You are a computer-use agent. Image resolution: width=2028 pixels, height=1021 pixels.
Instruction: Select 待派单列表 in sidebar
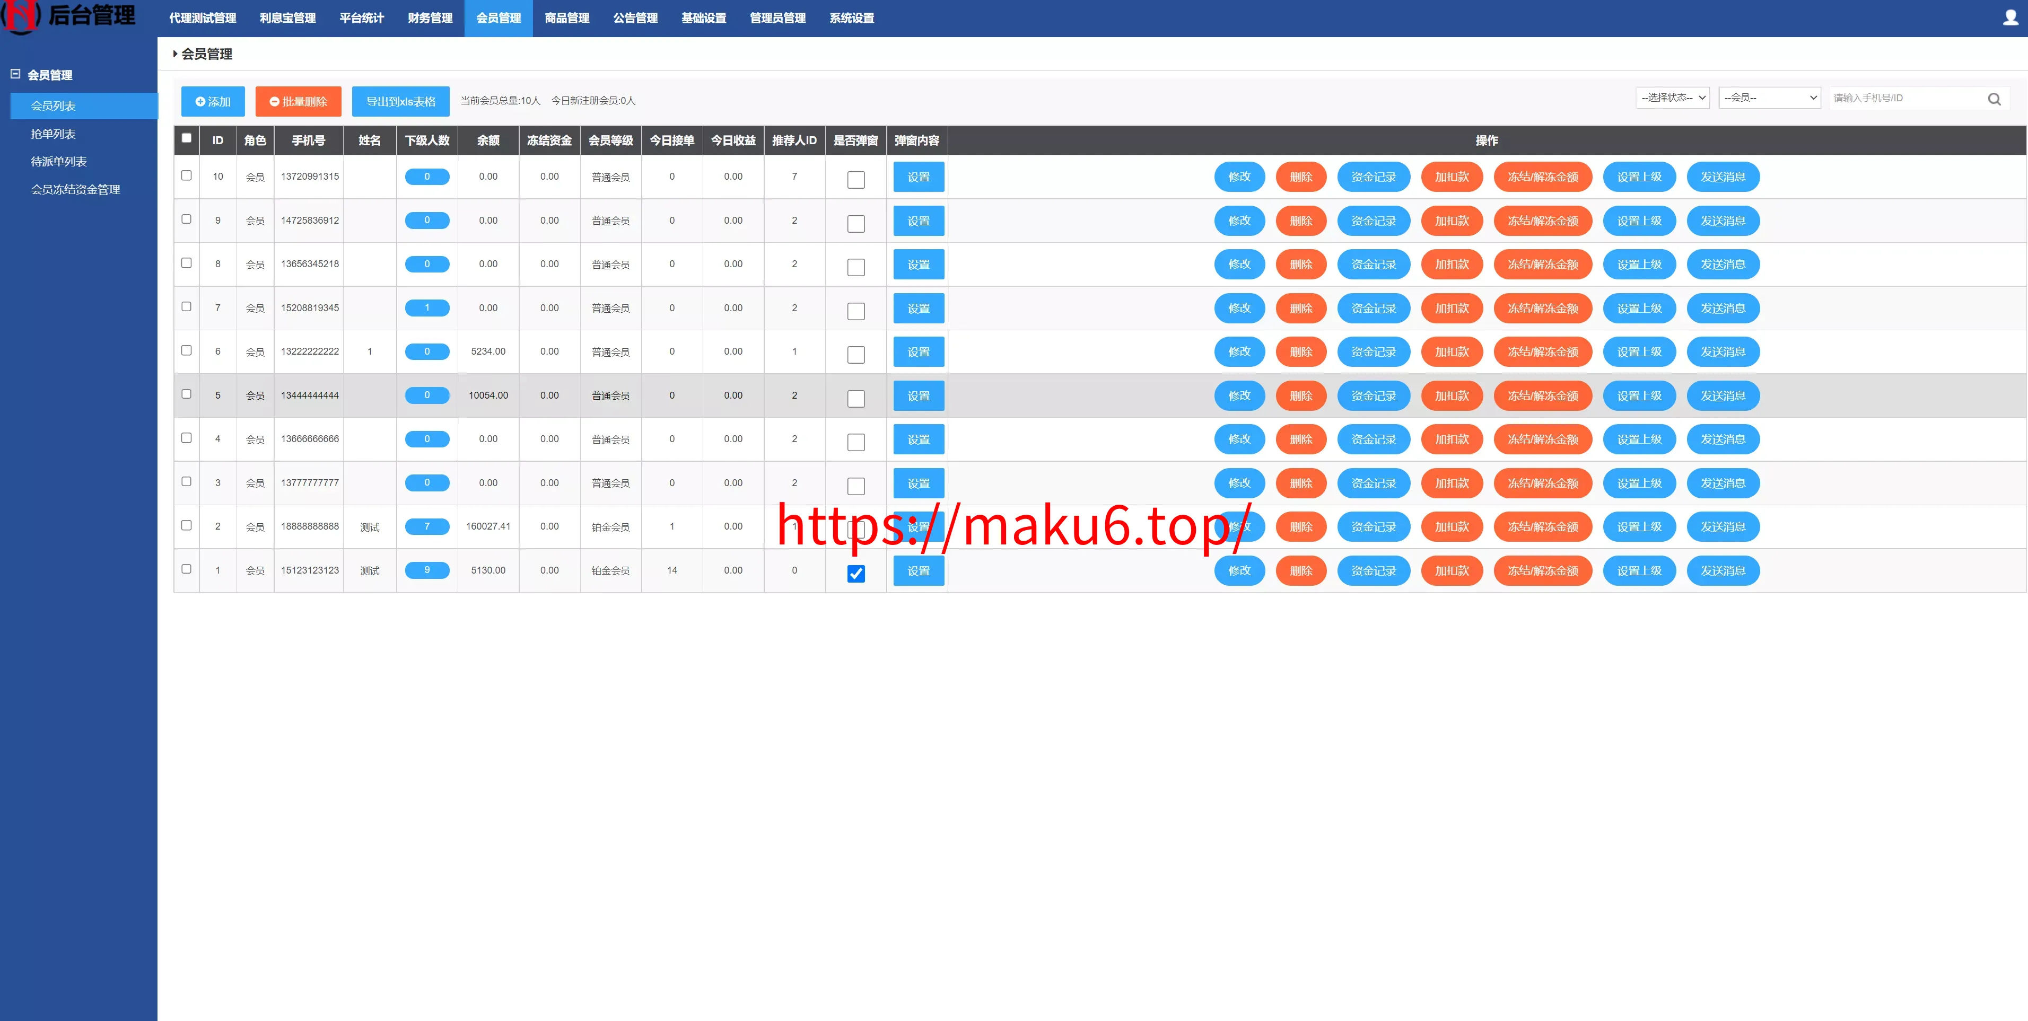point(58,161)
